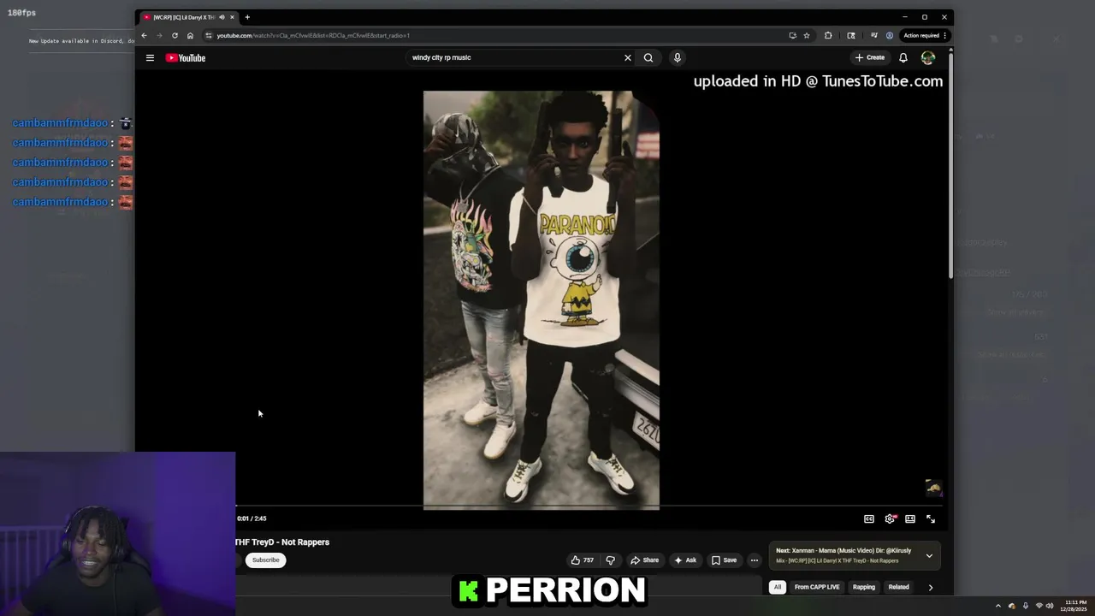Like the video with thumbs up
Viewport: 1095px width, 616px height.
pyautogui.click(x=582, y=560)
